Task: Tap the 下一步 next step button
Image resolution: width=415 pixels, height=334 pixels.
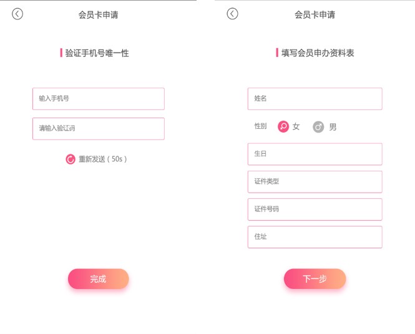Action: point(315,279)
